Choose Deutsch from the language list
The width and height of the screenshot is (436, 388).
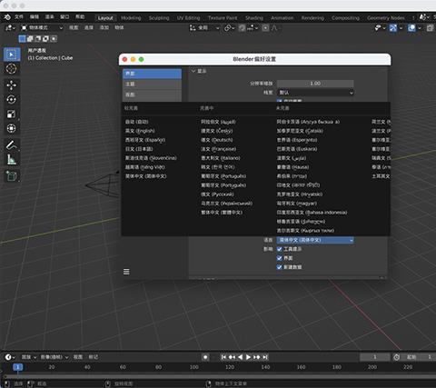(x=217, y=140)
